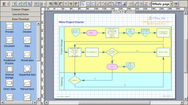The width and height of the screenshot is (188, 105).
Task: Select the Decision shape in palette
Action: coord(27,28)
